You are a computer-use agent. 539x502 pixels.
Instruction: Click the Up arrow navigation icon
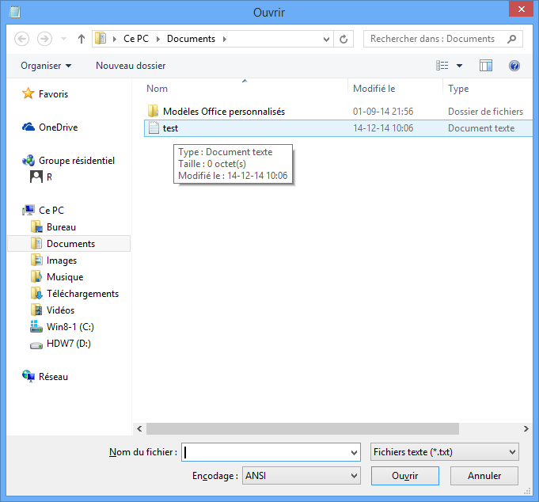coord(82,39)
